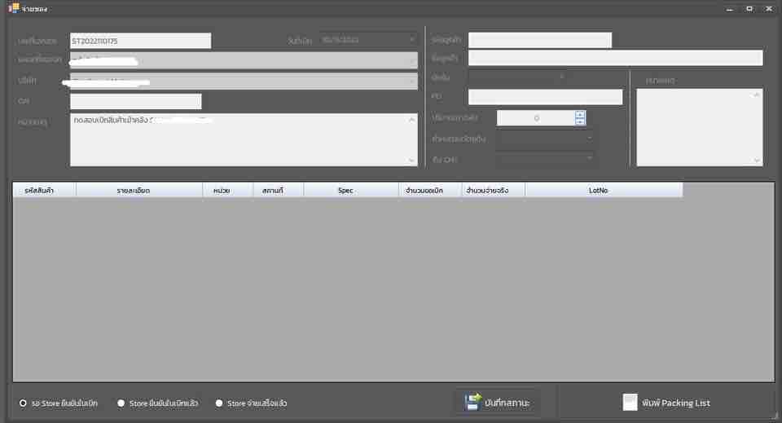Sort by the รหัสสินค้า column header

click(44, 190)
